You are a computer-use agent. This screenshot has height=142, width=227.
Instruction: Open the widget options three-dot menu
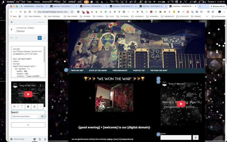45,38
